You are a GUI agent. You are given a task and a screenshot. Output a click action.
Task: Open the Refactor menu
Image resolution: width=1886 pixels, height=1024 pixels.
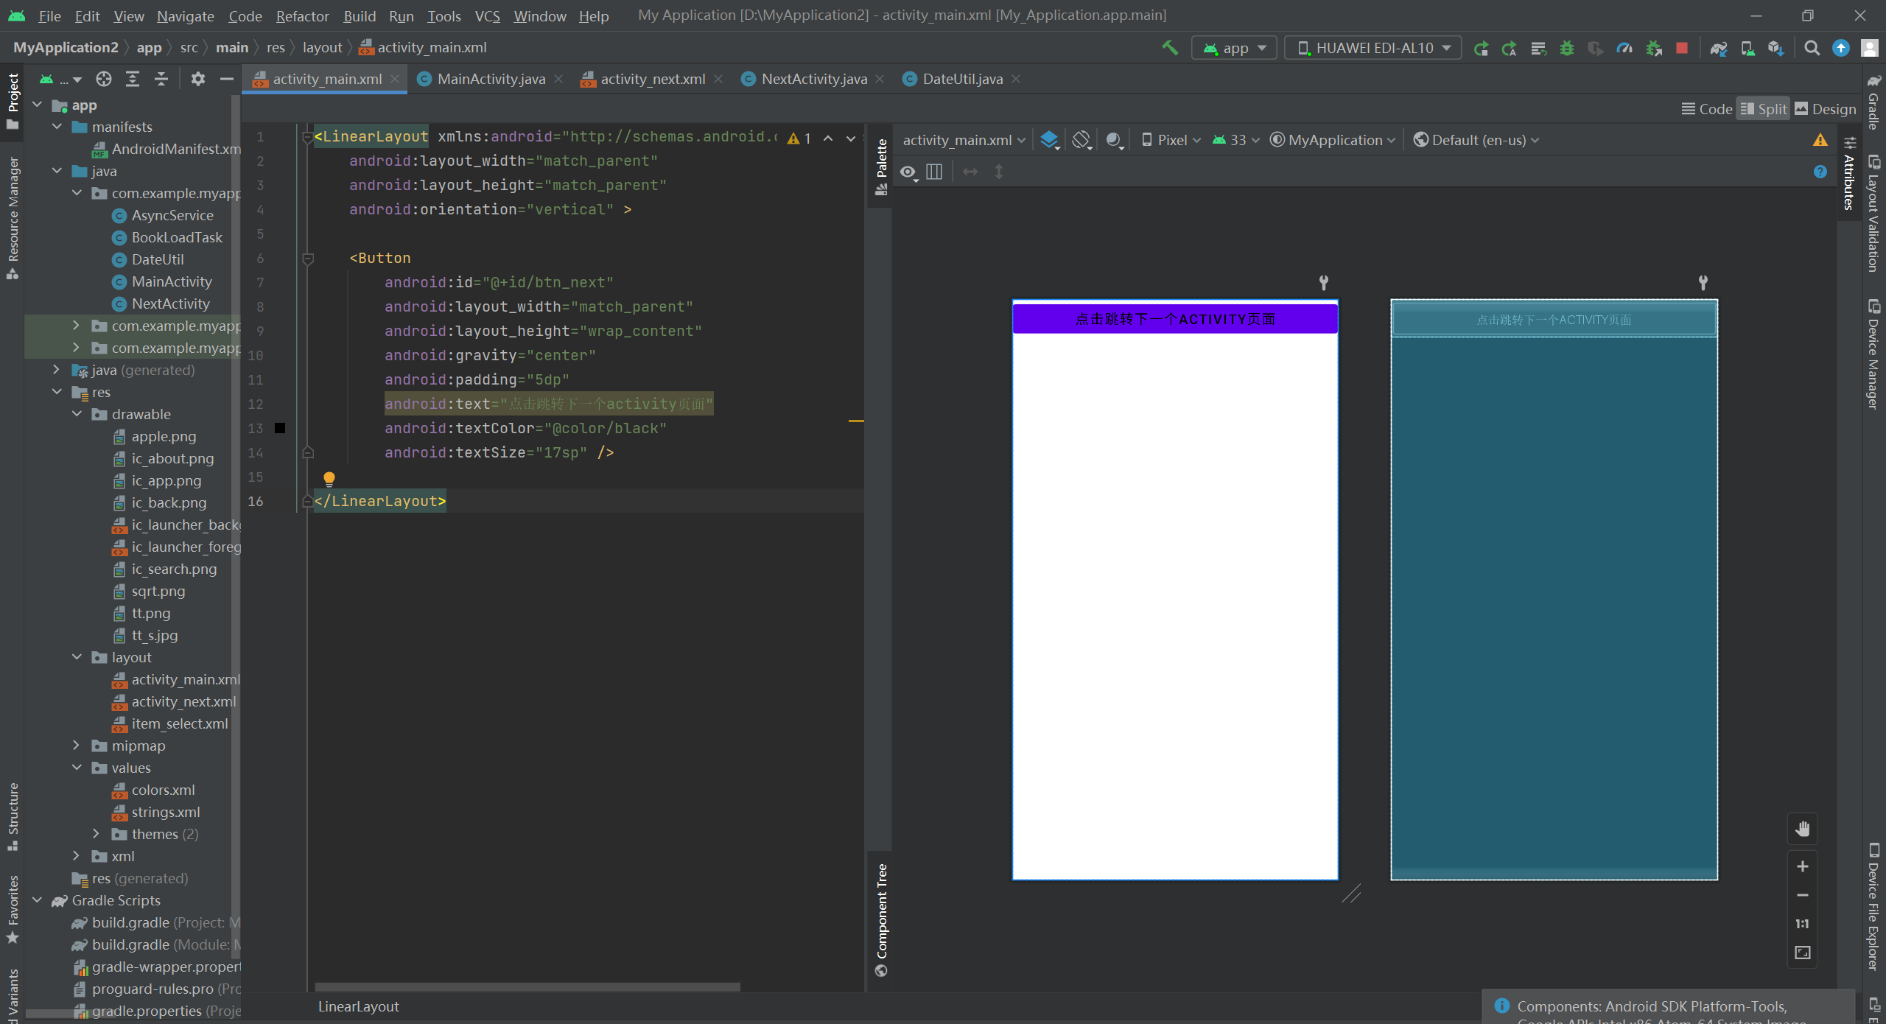click(x=302, y=15)
